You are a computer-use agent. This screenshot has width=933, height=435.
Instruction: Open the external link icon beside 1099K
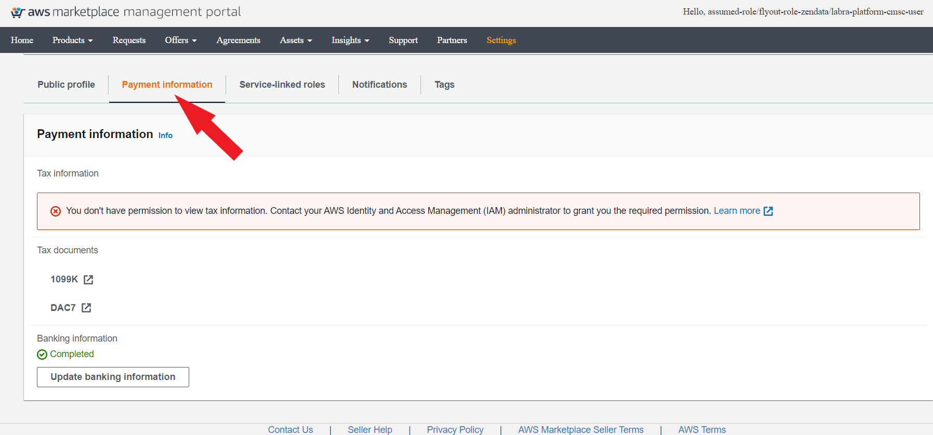(x=88, y=280)
